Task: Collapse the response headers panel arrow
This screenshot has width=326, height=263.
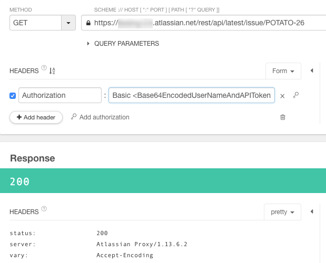Action: point(312,211)
